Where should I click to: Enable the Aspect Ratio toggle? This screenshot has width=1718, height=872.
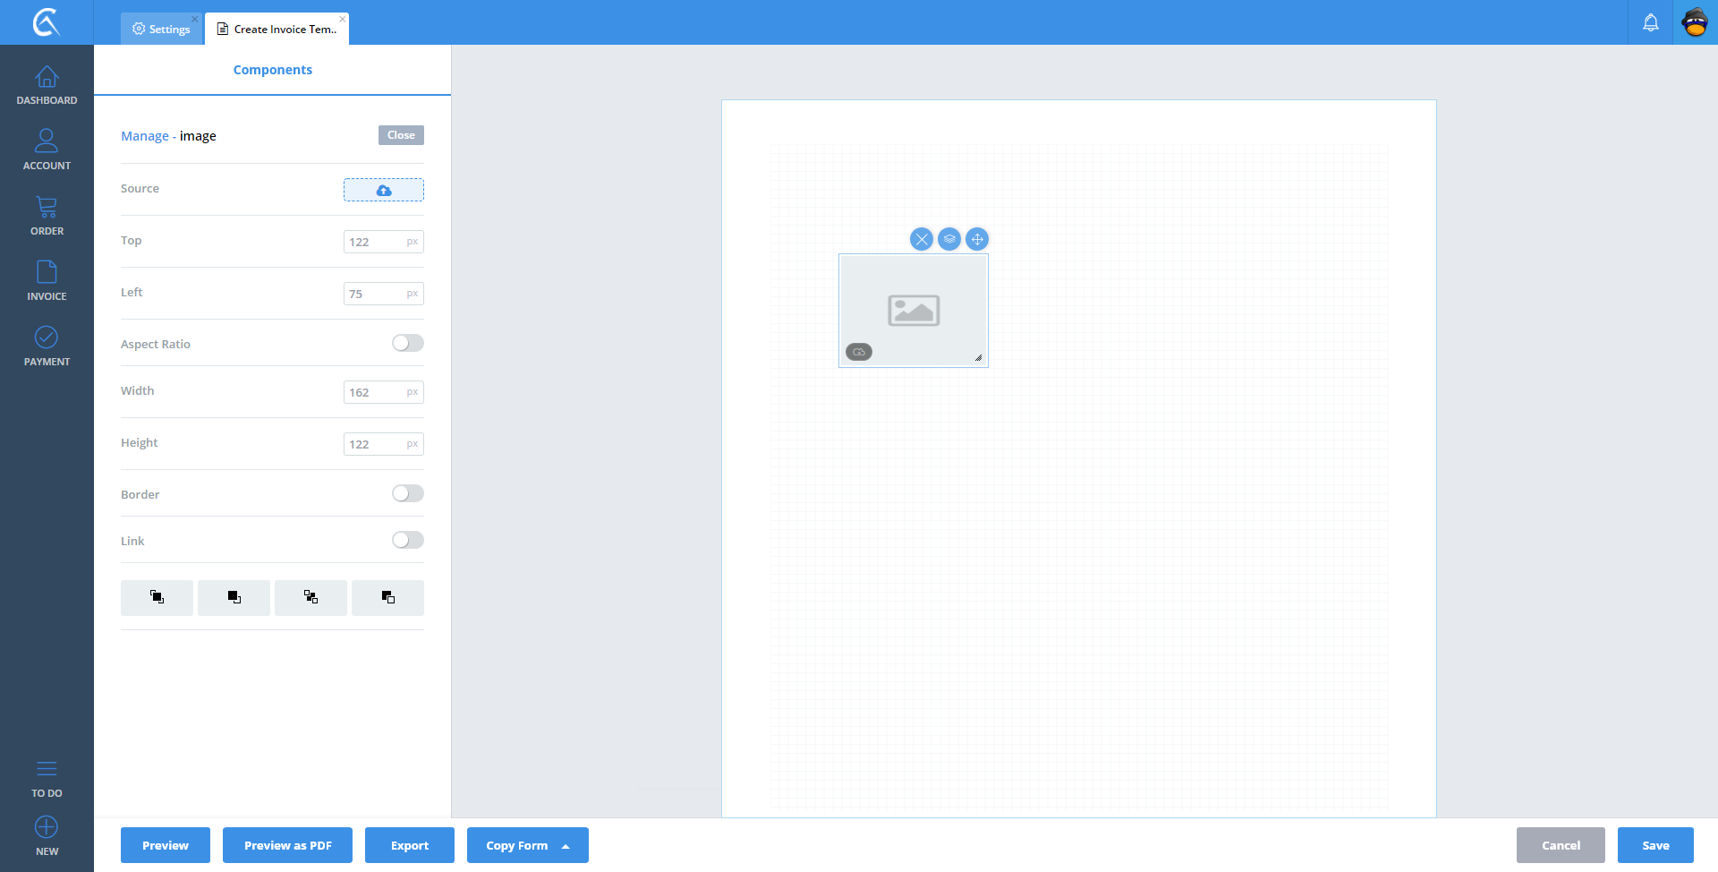pyautogui.click(x=407, y=343)
